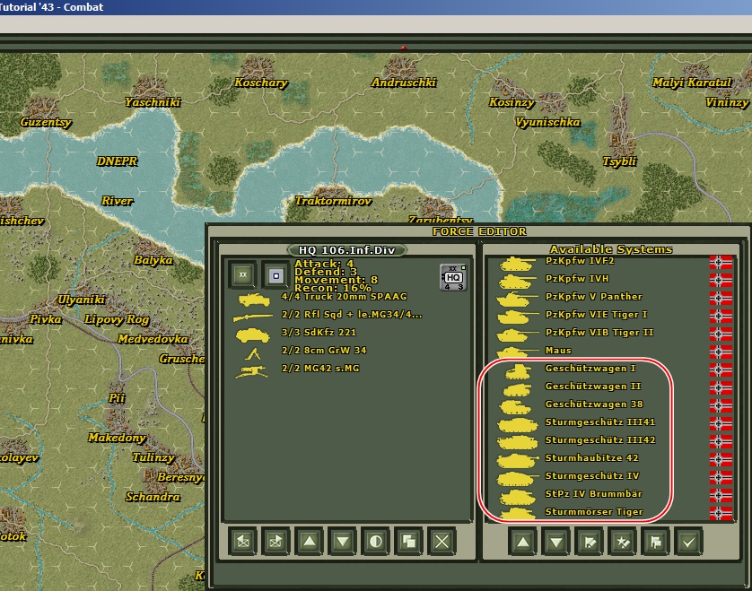The width and height of the screenshot is (752, 591).
Task: Click the Yaschniki village on the map
Action: point(153,102)
